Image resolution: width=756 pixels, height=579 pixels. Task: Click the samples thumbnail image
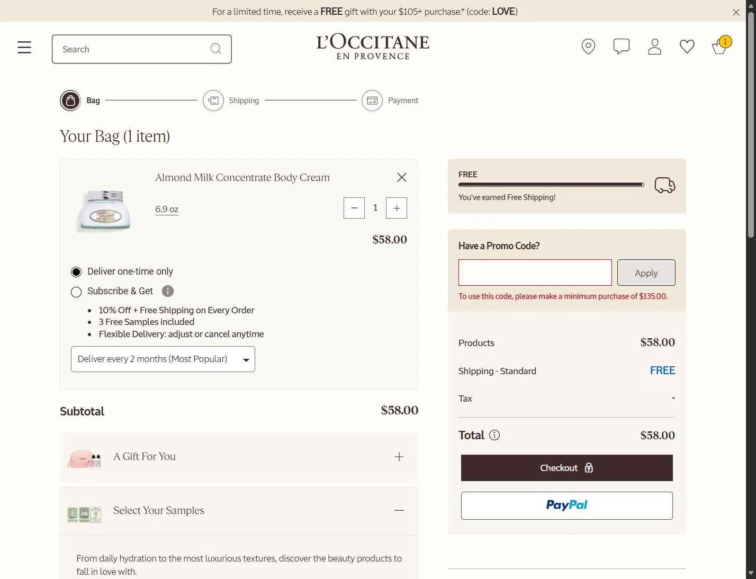84,514
